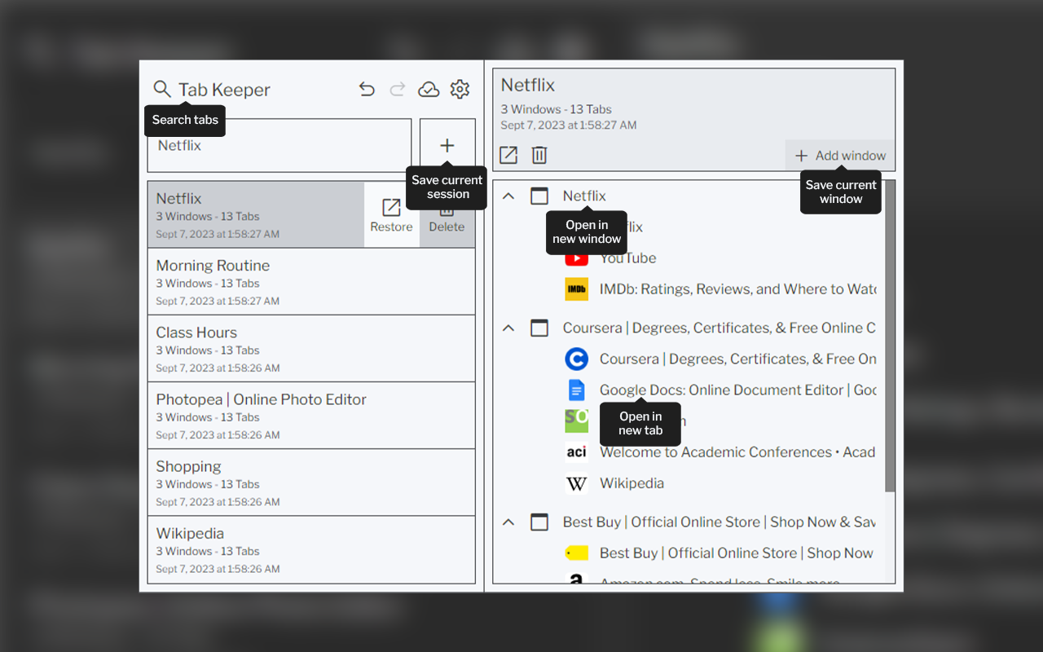Select the Shopping session

click(x=311, y=482)
